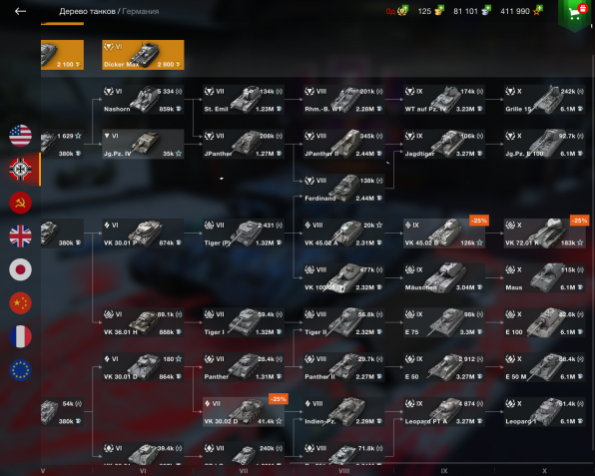
Task: Select the Jagdtiger tier IX tank destroyer
Action: pyautogui.click(x=444, y=144)
